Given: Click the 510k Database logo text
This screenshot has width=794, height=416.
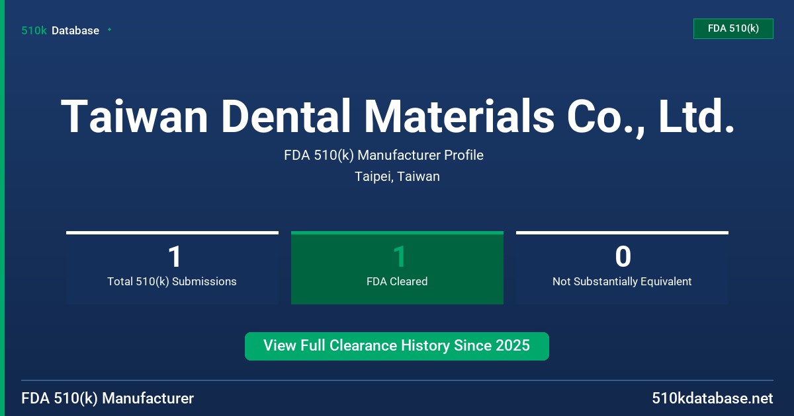Looking at the screenshot, I should [x=60, y=30].
